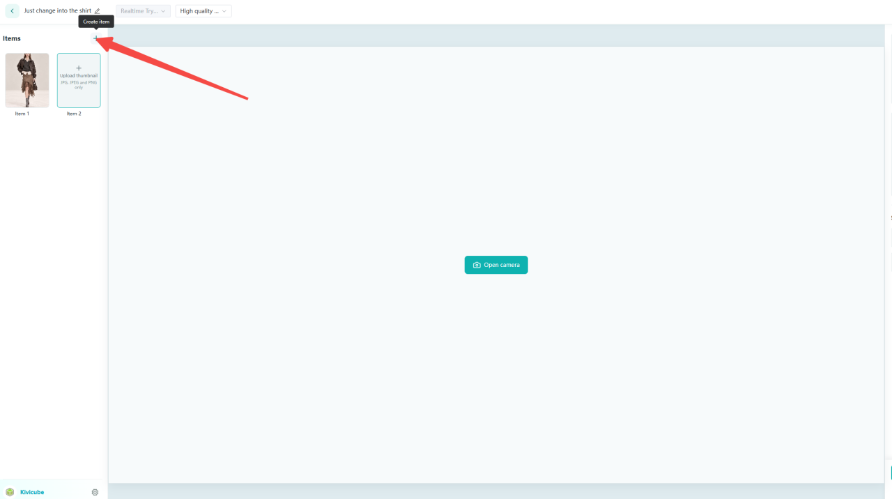Click the Kivicube logo icon
The height and width of the screenshot is (499, 892).
pyautogui.click(x=10, y=492)
